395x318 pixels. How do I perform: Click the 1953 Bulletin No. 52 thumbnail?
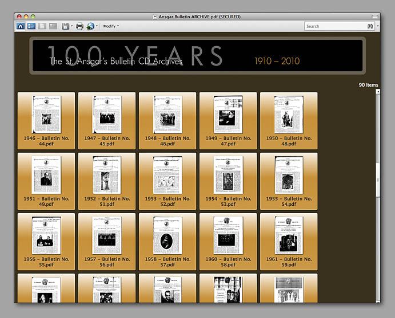click(x=167, y=175)
